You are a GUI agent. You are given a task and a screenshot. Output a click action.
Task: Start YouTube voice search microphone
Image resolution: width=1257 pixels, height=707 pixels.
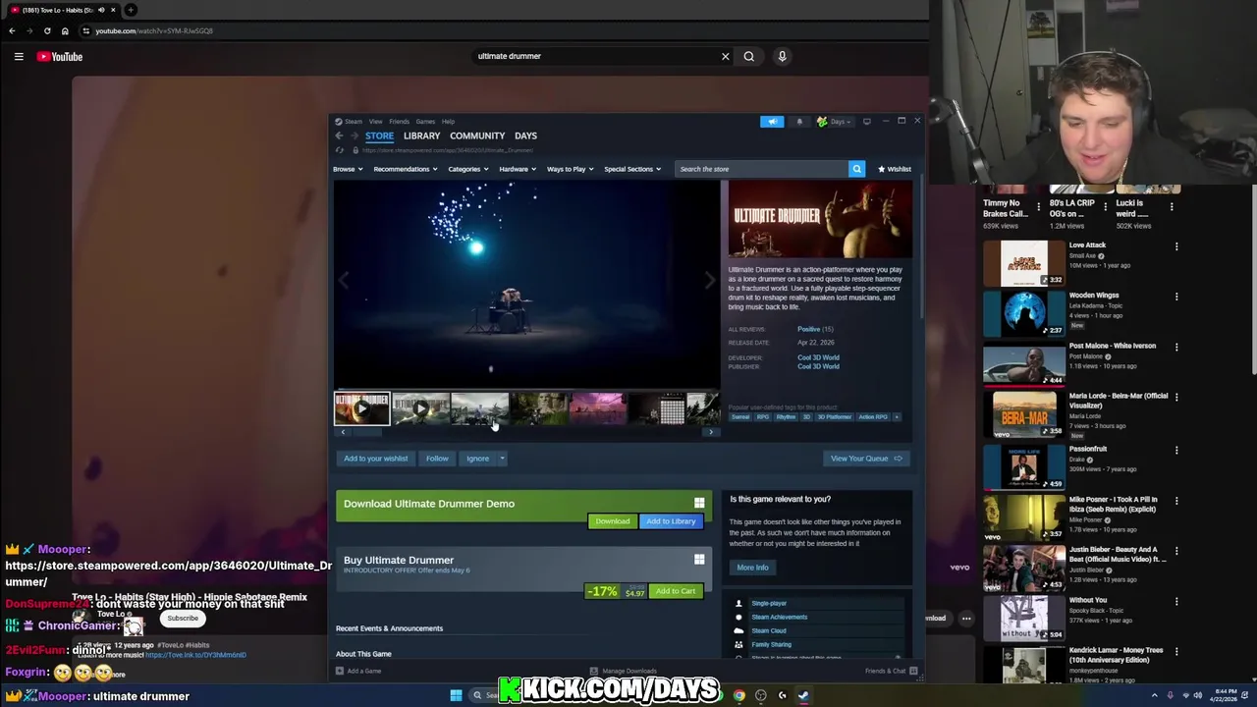(x=783, y=56)
